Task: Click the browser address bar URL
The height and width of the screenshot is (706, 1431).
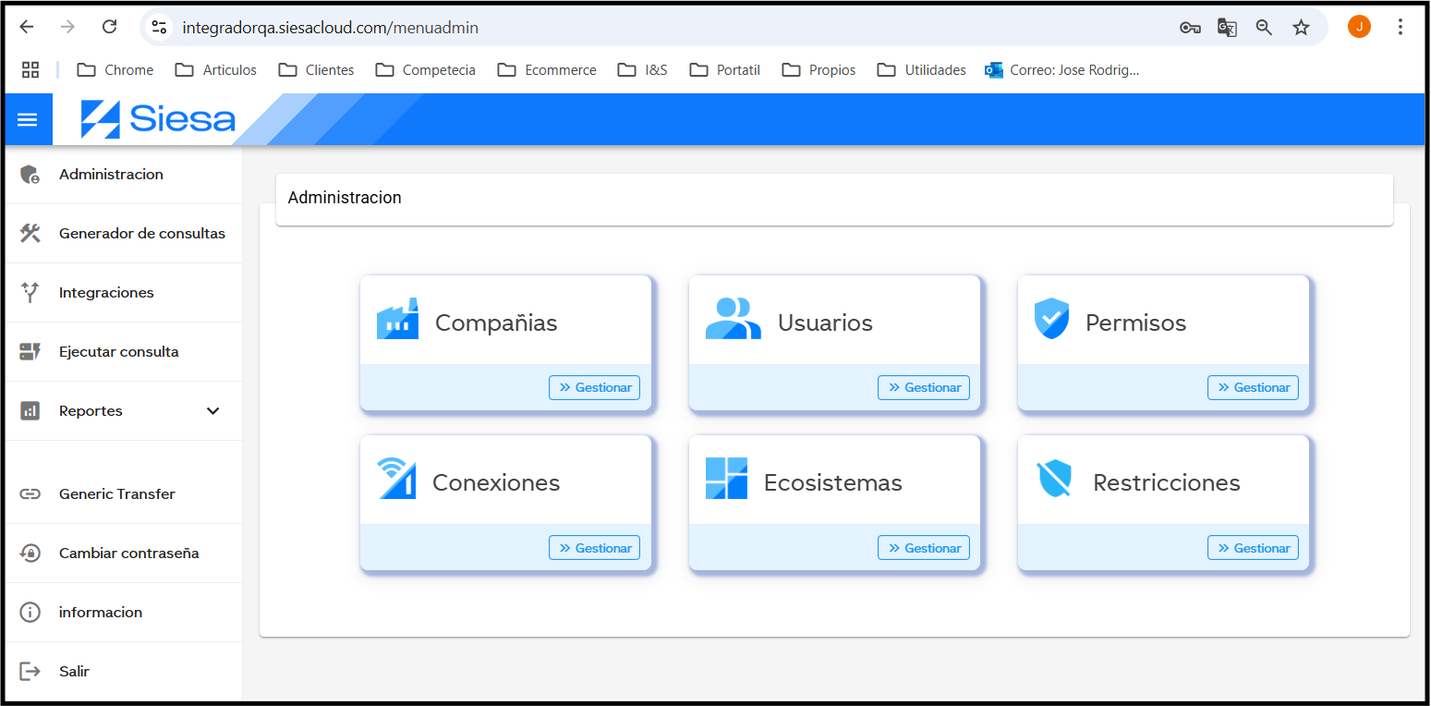Action: [x=331, y=28]
